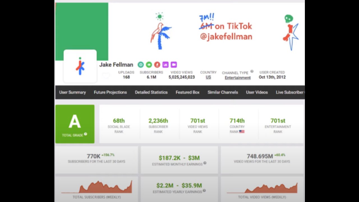359x202 pixels.
Task: Click the Total Subscribers weekly chart
Action: click(x=96, y=187)
